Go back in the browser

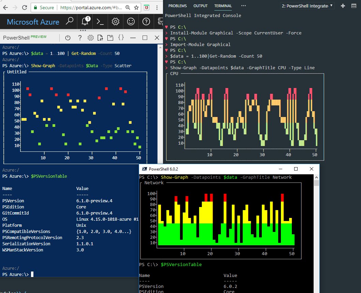[5, 8]
